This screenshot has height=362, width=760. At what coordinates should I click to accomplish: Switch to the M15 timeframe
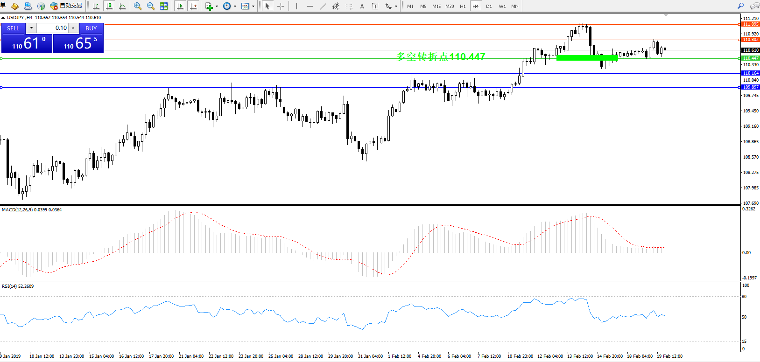pyautogui.click(x=436, y=6)
